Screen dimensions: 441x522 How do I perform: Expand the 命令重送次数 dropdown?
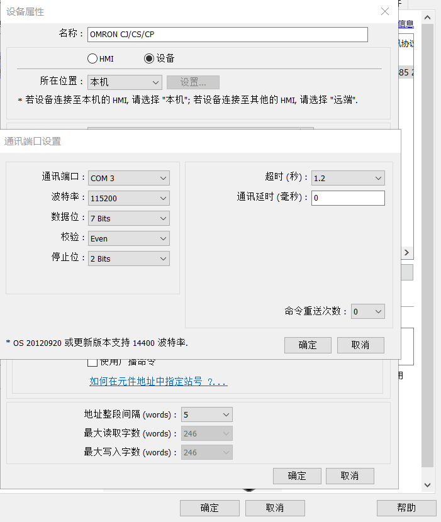pyautogui.click(x=368, y=311)
